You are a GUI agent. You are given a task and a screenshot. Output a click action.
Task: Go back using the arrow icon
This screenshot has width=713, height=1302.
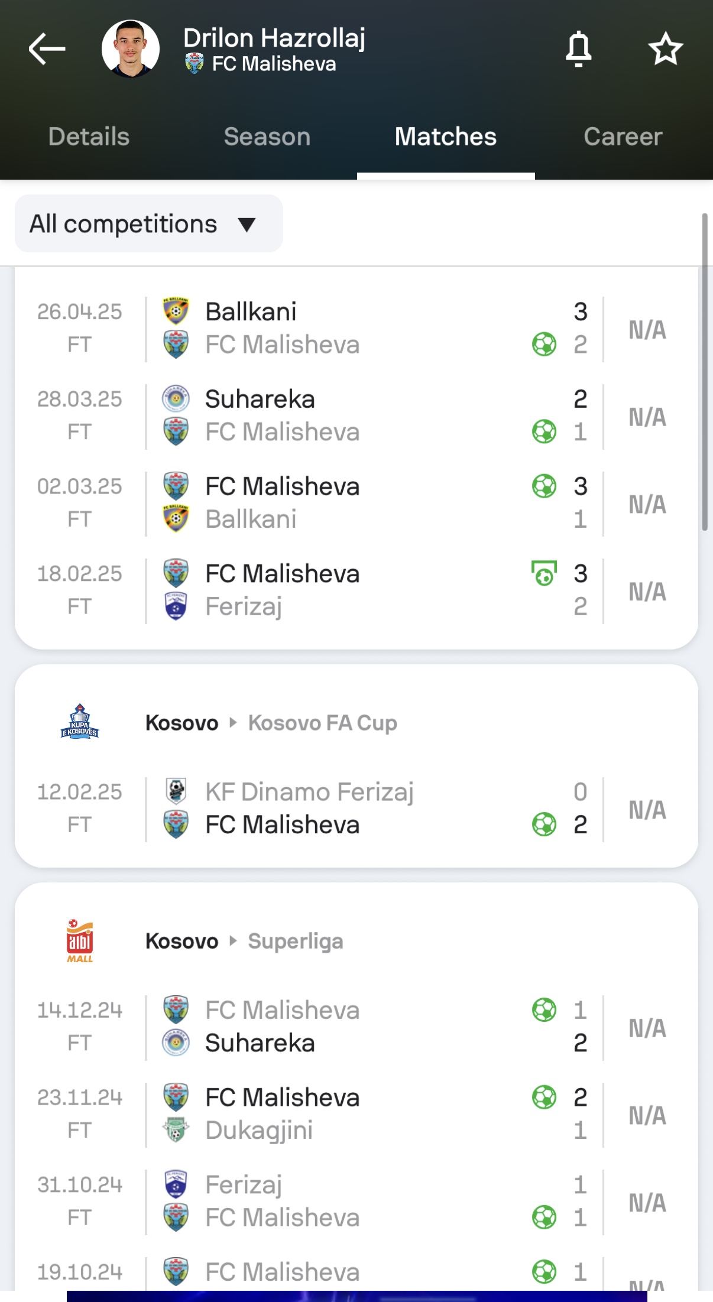(x=47, y=48)
